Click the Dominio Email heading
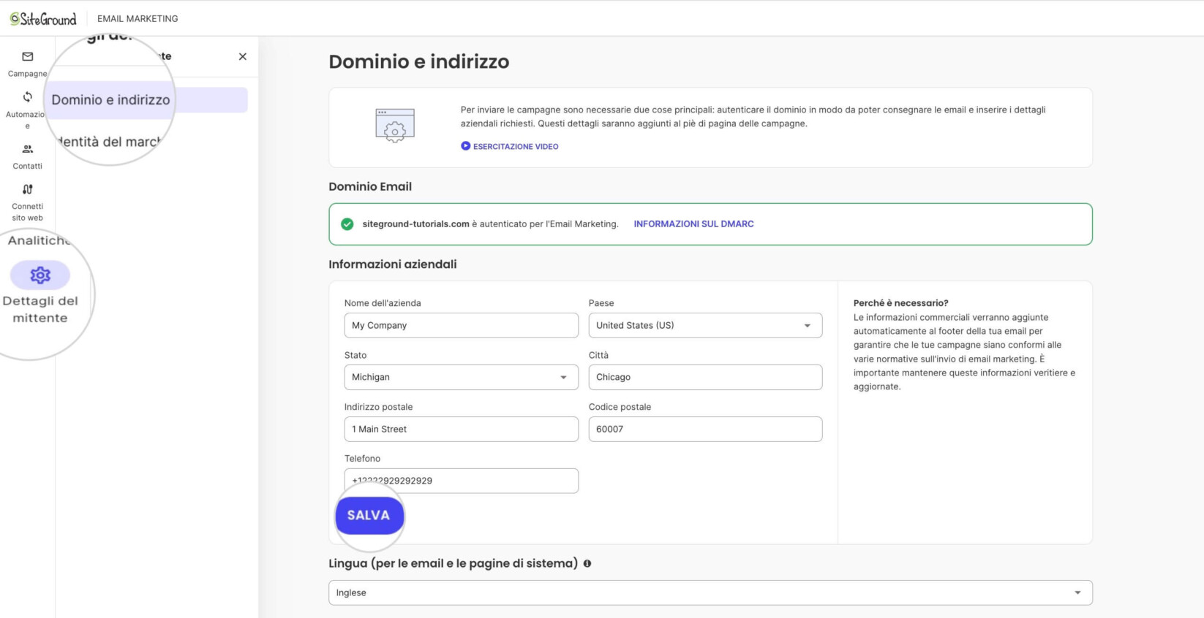Image resolution: width=1204 pixels, height=618 pixels. click(370, 186)
